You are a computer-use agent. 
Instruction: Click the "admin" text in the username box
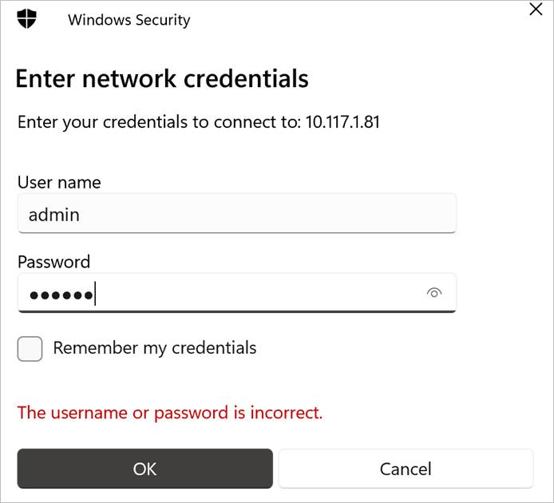tap(54, 215)
